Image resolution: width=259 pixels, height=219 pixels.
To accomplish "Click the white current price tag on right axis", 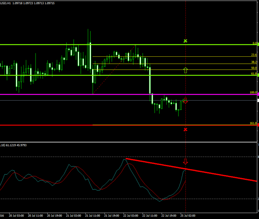I will point(257,100).
